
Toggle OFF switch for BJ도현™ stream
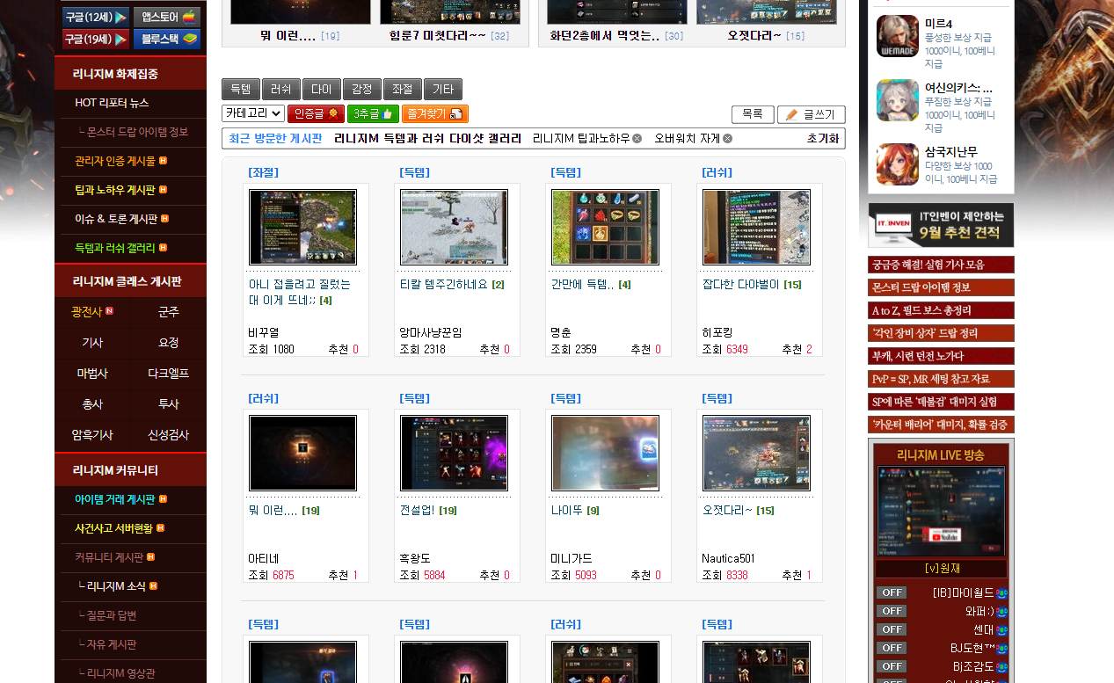892,648
